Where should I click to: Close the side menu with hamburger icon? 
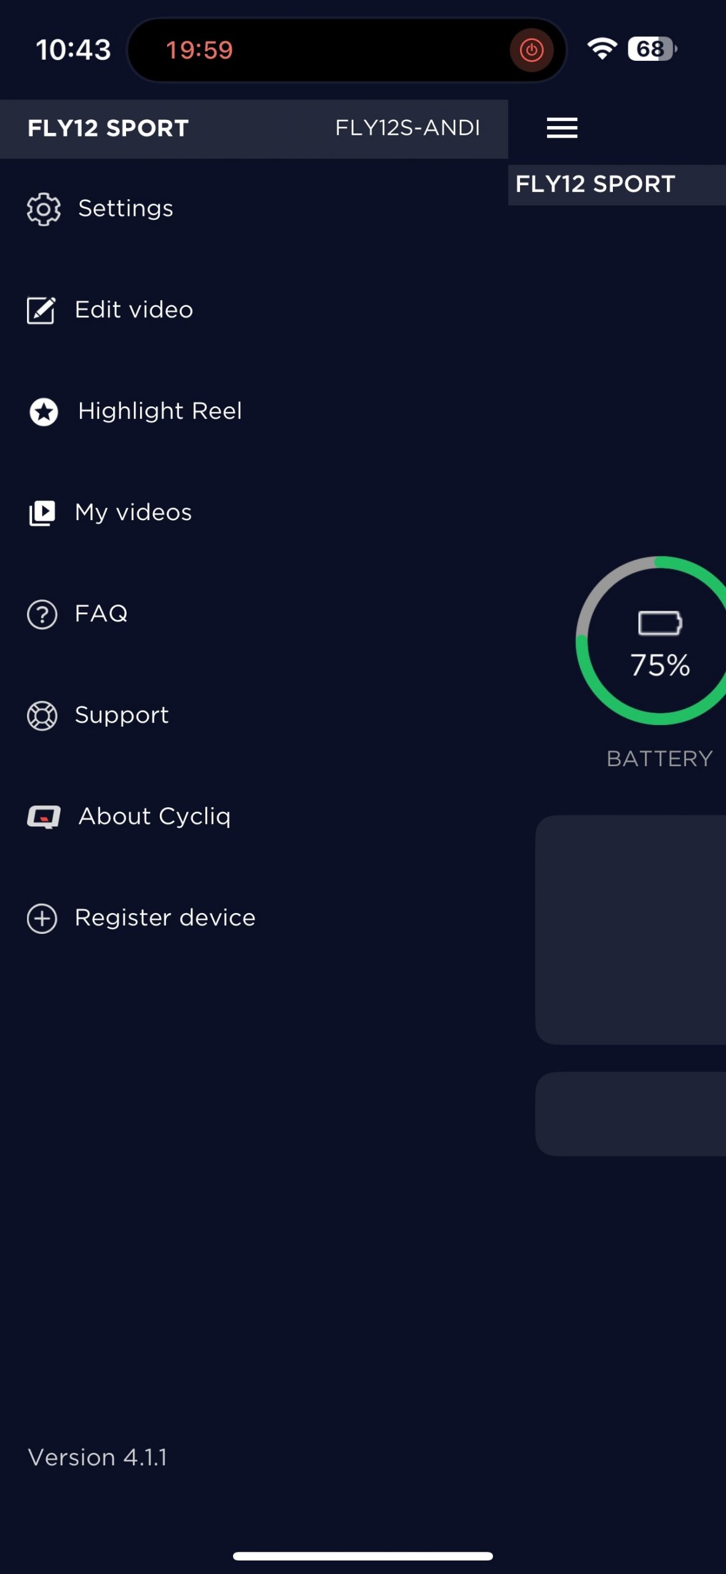click(562, 128)
